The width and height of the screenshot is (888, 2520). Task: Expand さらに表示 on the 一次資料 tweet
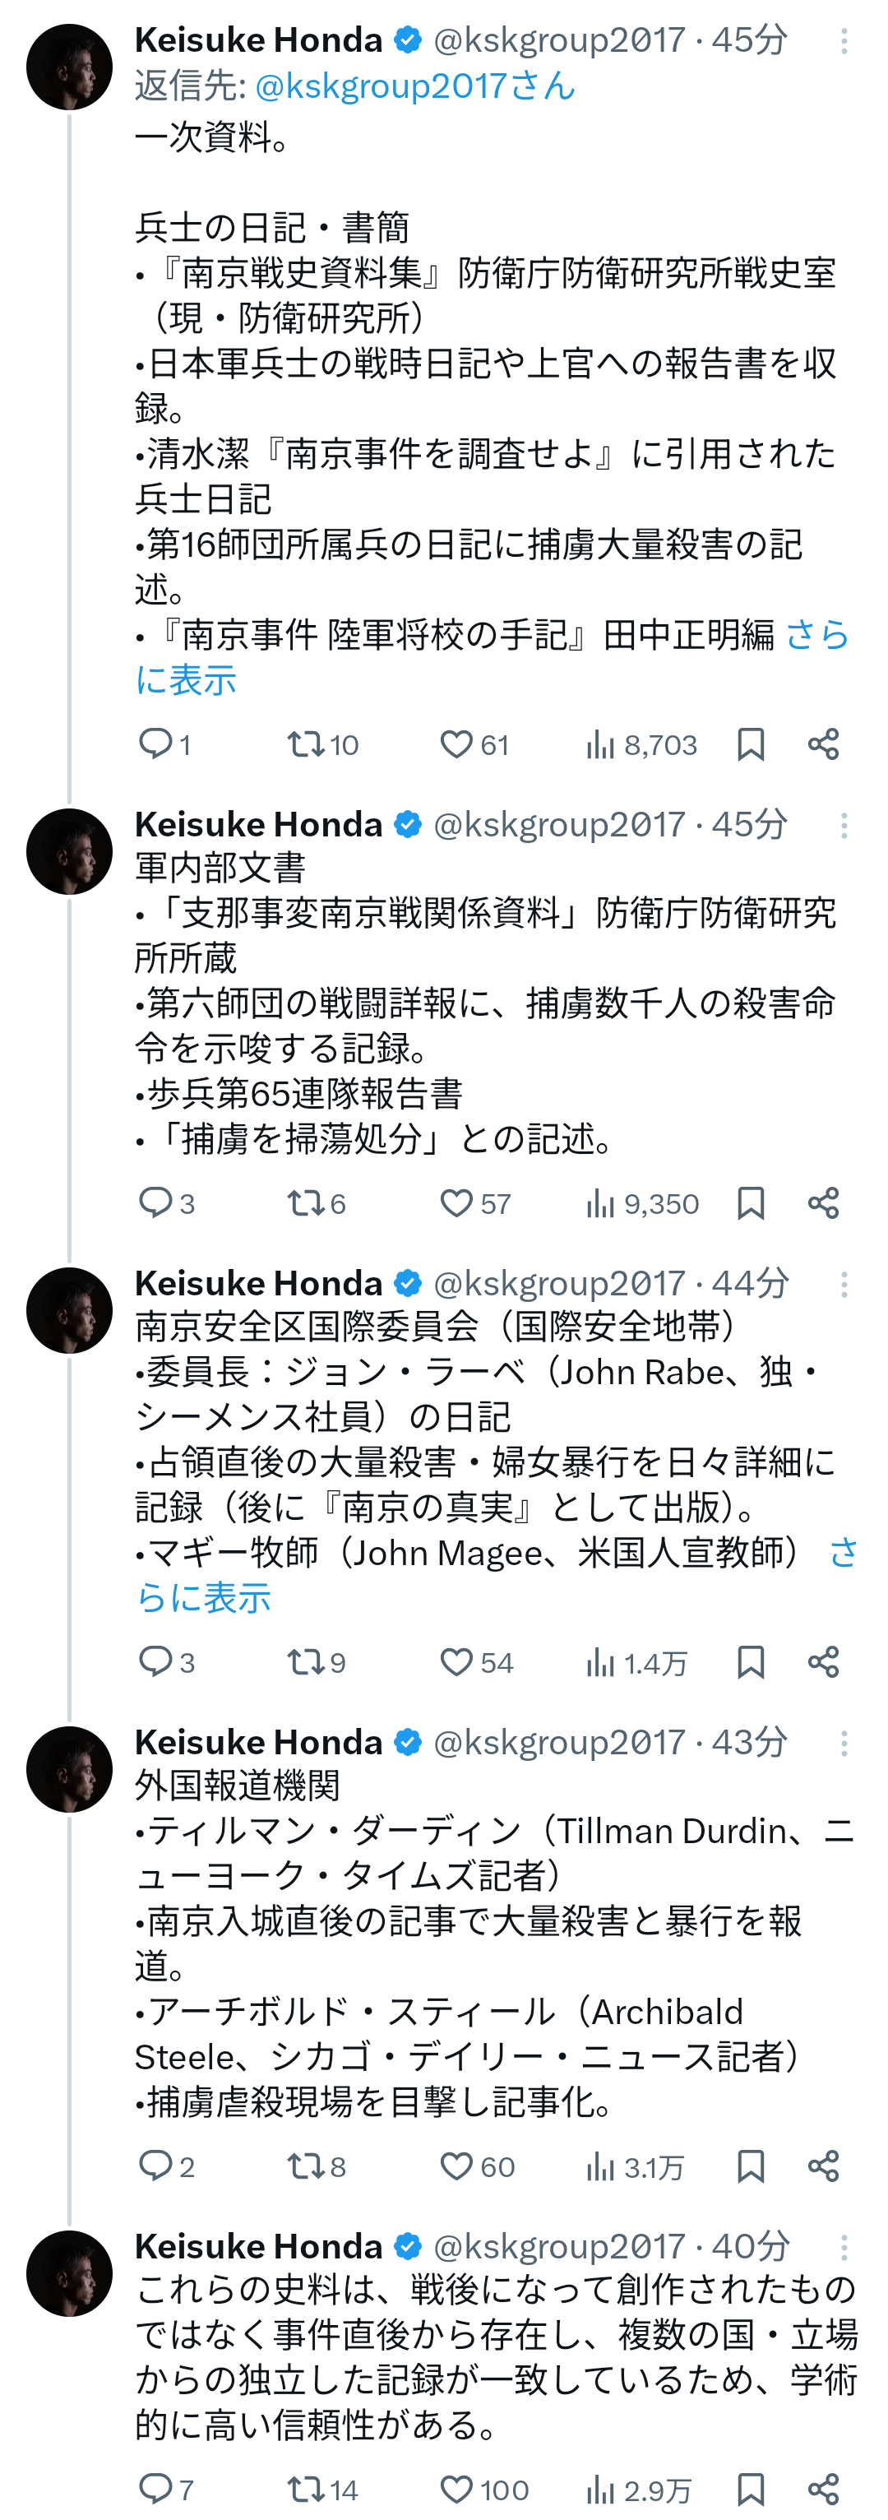click(186, 680)
